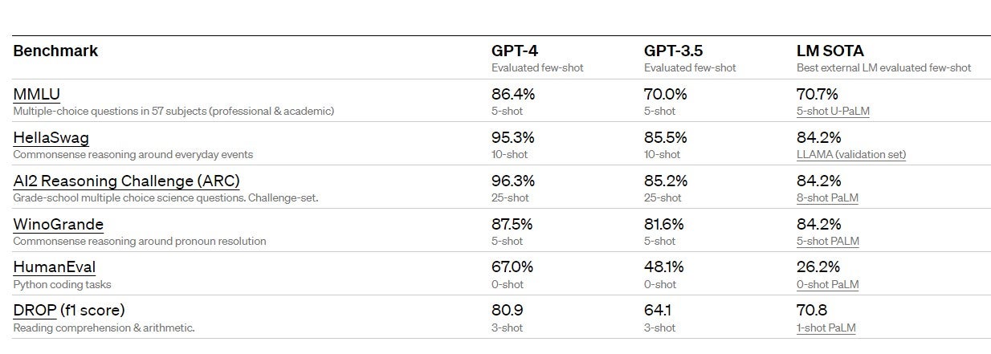Screen dimensions: 991x354
Task: Open the HumanEval benchmark link
Action: [55, 268]
